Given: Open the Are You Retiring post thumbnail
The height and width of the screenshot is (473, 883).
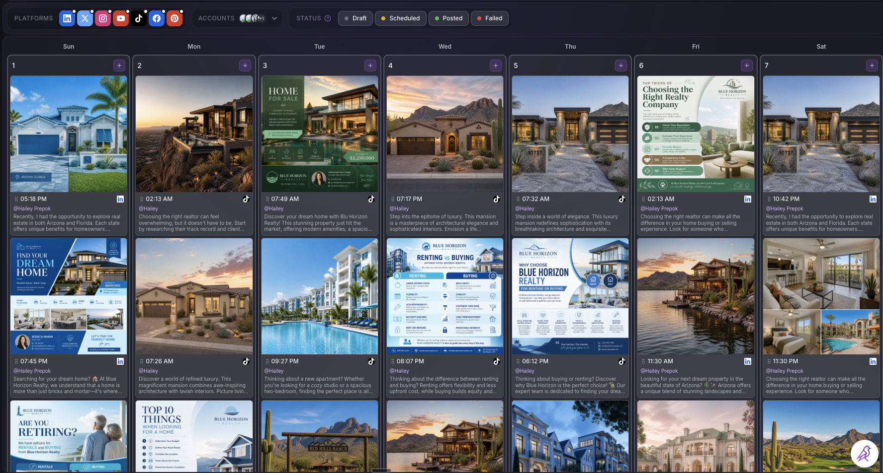Looking at the screenshot, I should [x=69, y=436].
